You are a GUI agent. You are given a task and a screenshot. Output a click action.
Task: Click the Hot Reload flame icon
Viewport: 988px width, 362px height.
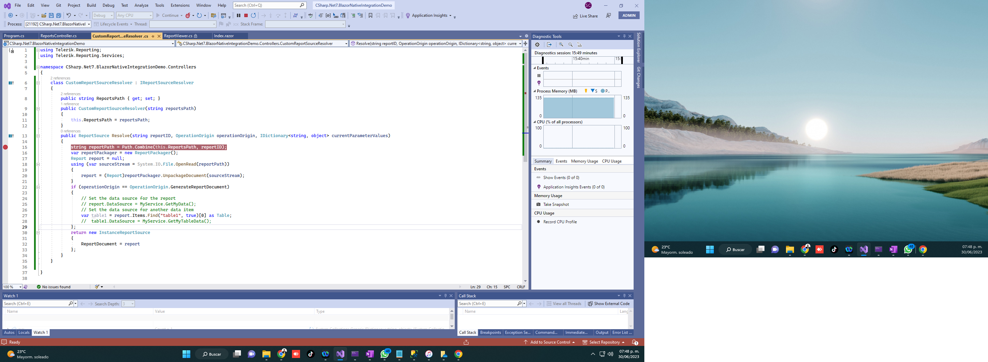(188, 16)
